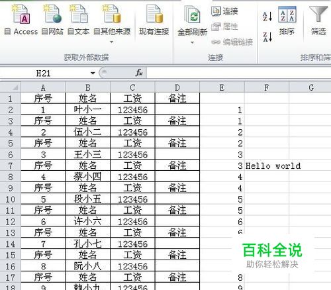Import data from text file (自文本)
Screen dimensions: 331x290
pos(78,21)
